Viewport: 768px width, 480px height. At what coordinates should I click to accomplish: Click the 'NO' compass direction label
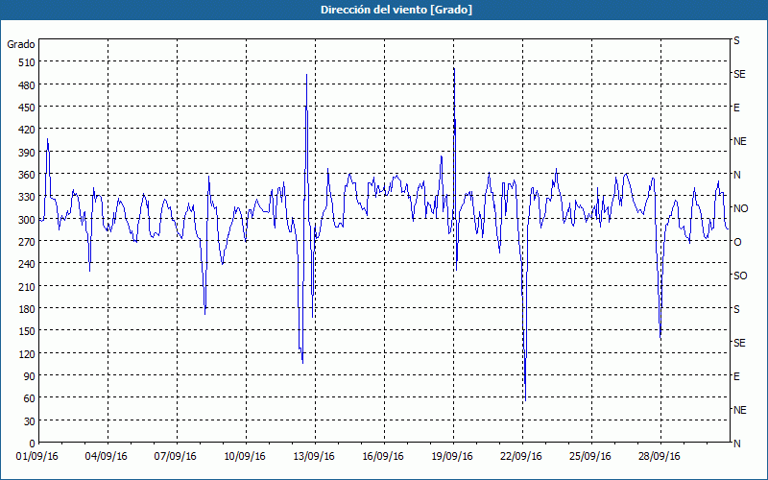(741, 208)
